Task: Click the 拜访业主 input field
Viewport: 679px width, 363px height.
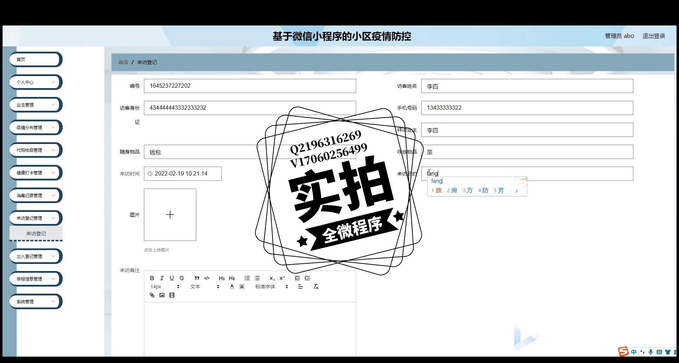Action: (527, 130)
